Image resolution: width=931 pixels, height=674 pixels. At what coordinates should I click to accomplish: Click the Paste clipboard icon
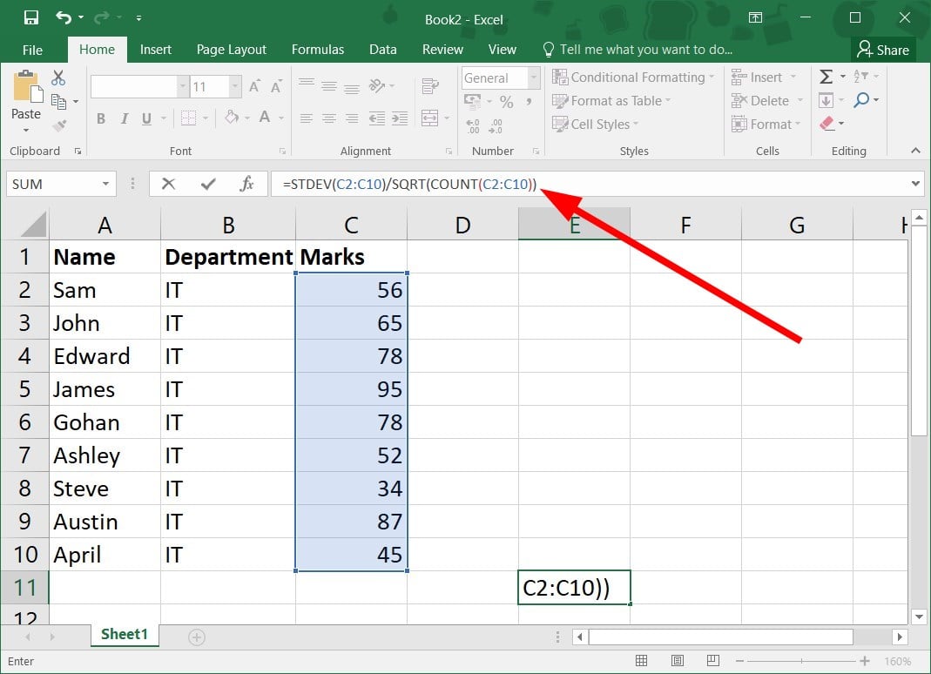[x=27, y=87]
